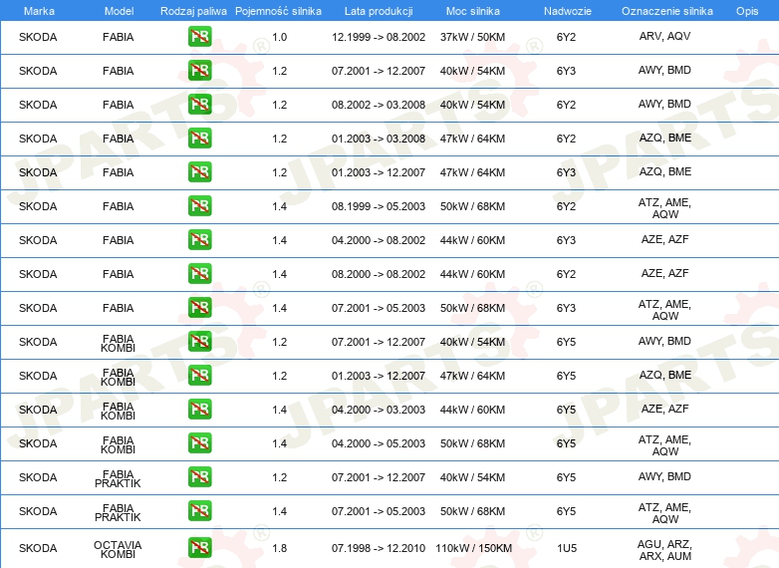Click the fuel icon for Fabia Praktik 1.4

click(x=199, y=510)
